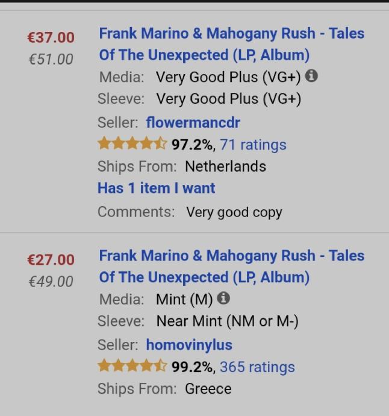Click the €51.00 total price
The image size is (389, 416).
[51, 59]
